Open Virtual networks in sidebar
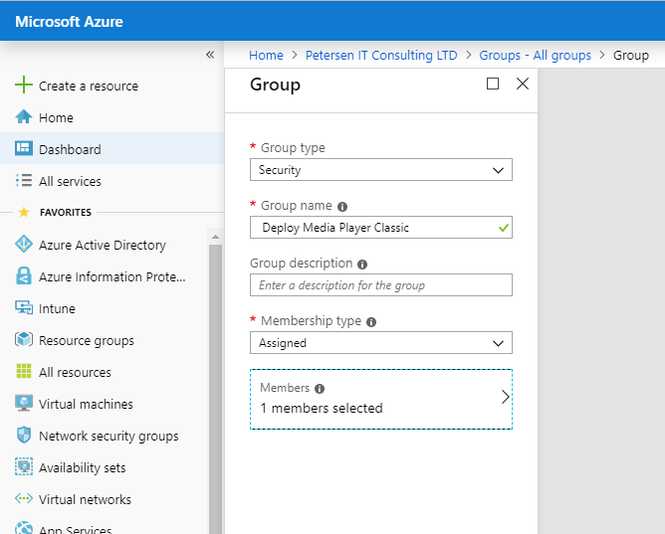The image size is (665, 534). pyautogui.click(x=85, y=499)
